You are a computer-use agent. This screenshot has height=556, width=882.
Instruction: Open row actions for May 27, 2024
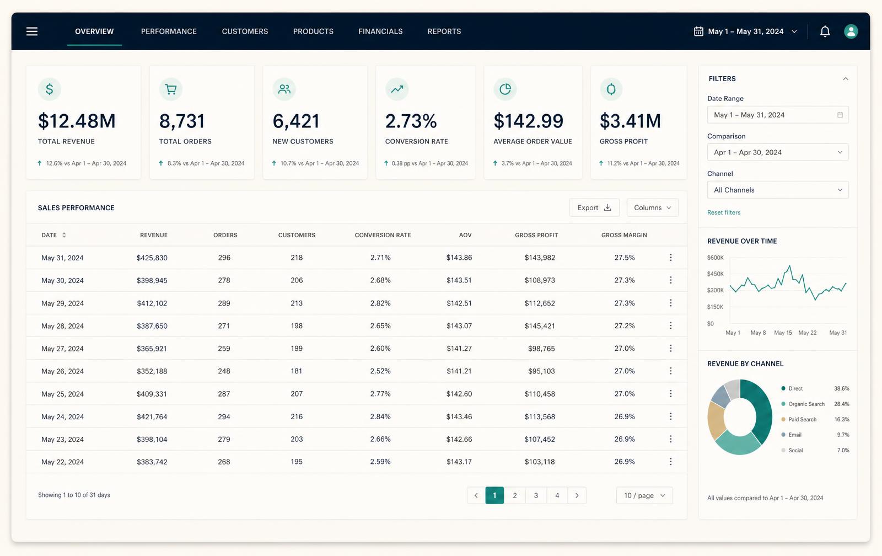click(x=671, y=349)
